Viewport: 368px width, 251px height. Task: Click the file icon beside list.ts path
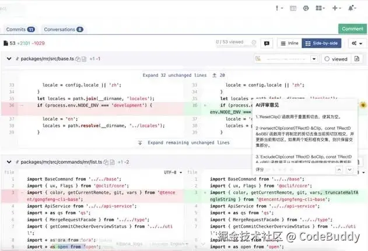(112, 162)
